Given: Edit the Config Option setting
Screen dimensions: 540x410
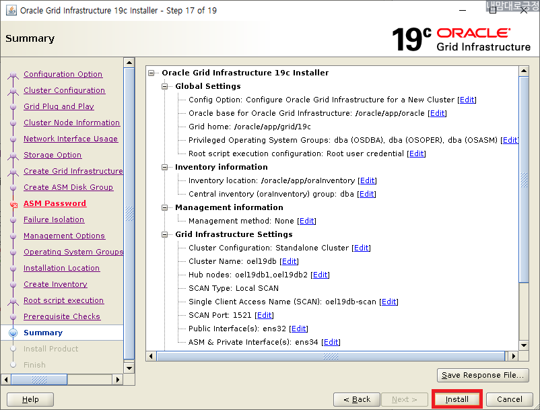Looking at the screenshot, I should [467, 100].
